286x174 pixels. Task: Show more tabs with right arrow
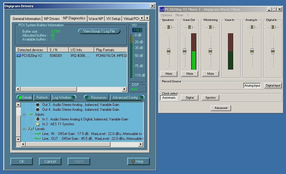(147, 18)
